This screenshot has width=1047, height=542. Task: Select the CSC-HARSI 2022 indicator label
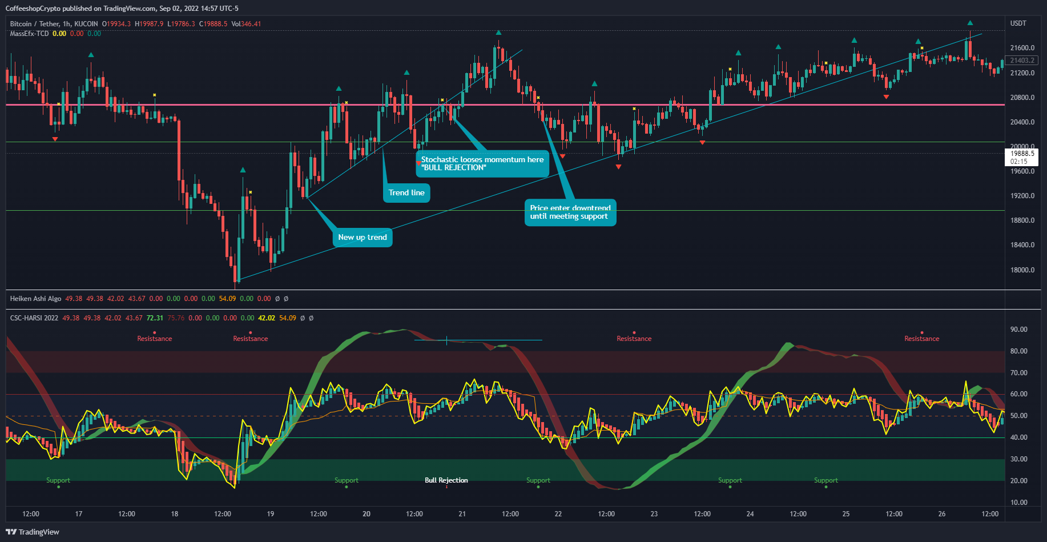(x=34, y=318)
